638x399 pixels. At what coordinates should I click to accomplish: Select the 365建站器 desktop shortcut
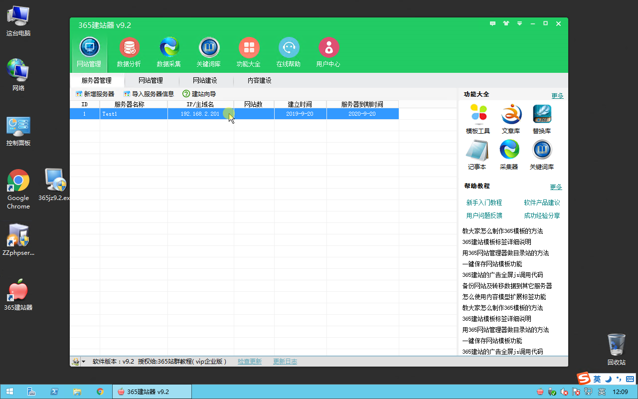[18, 295]
